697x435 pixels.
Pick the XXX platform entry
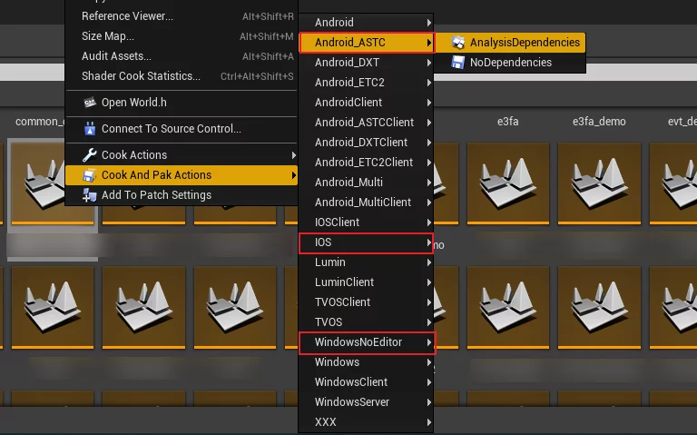[x=326, y=422]
